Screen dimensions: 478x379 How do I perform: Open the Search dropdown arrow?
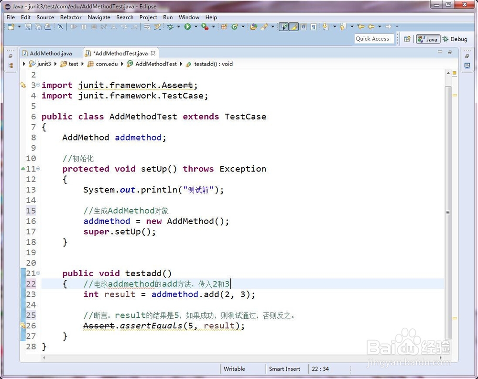coord(272,27)
